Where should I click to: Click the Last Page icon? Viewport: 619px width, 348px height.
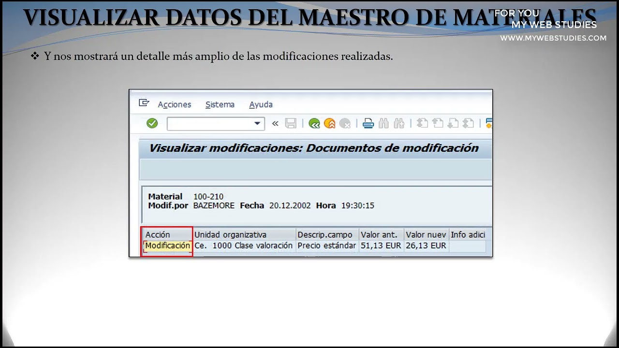[468, 124]
